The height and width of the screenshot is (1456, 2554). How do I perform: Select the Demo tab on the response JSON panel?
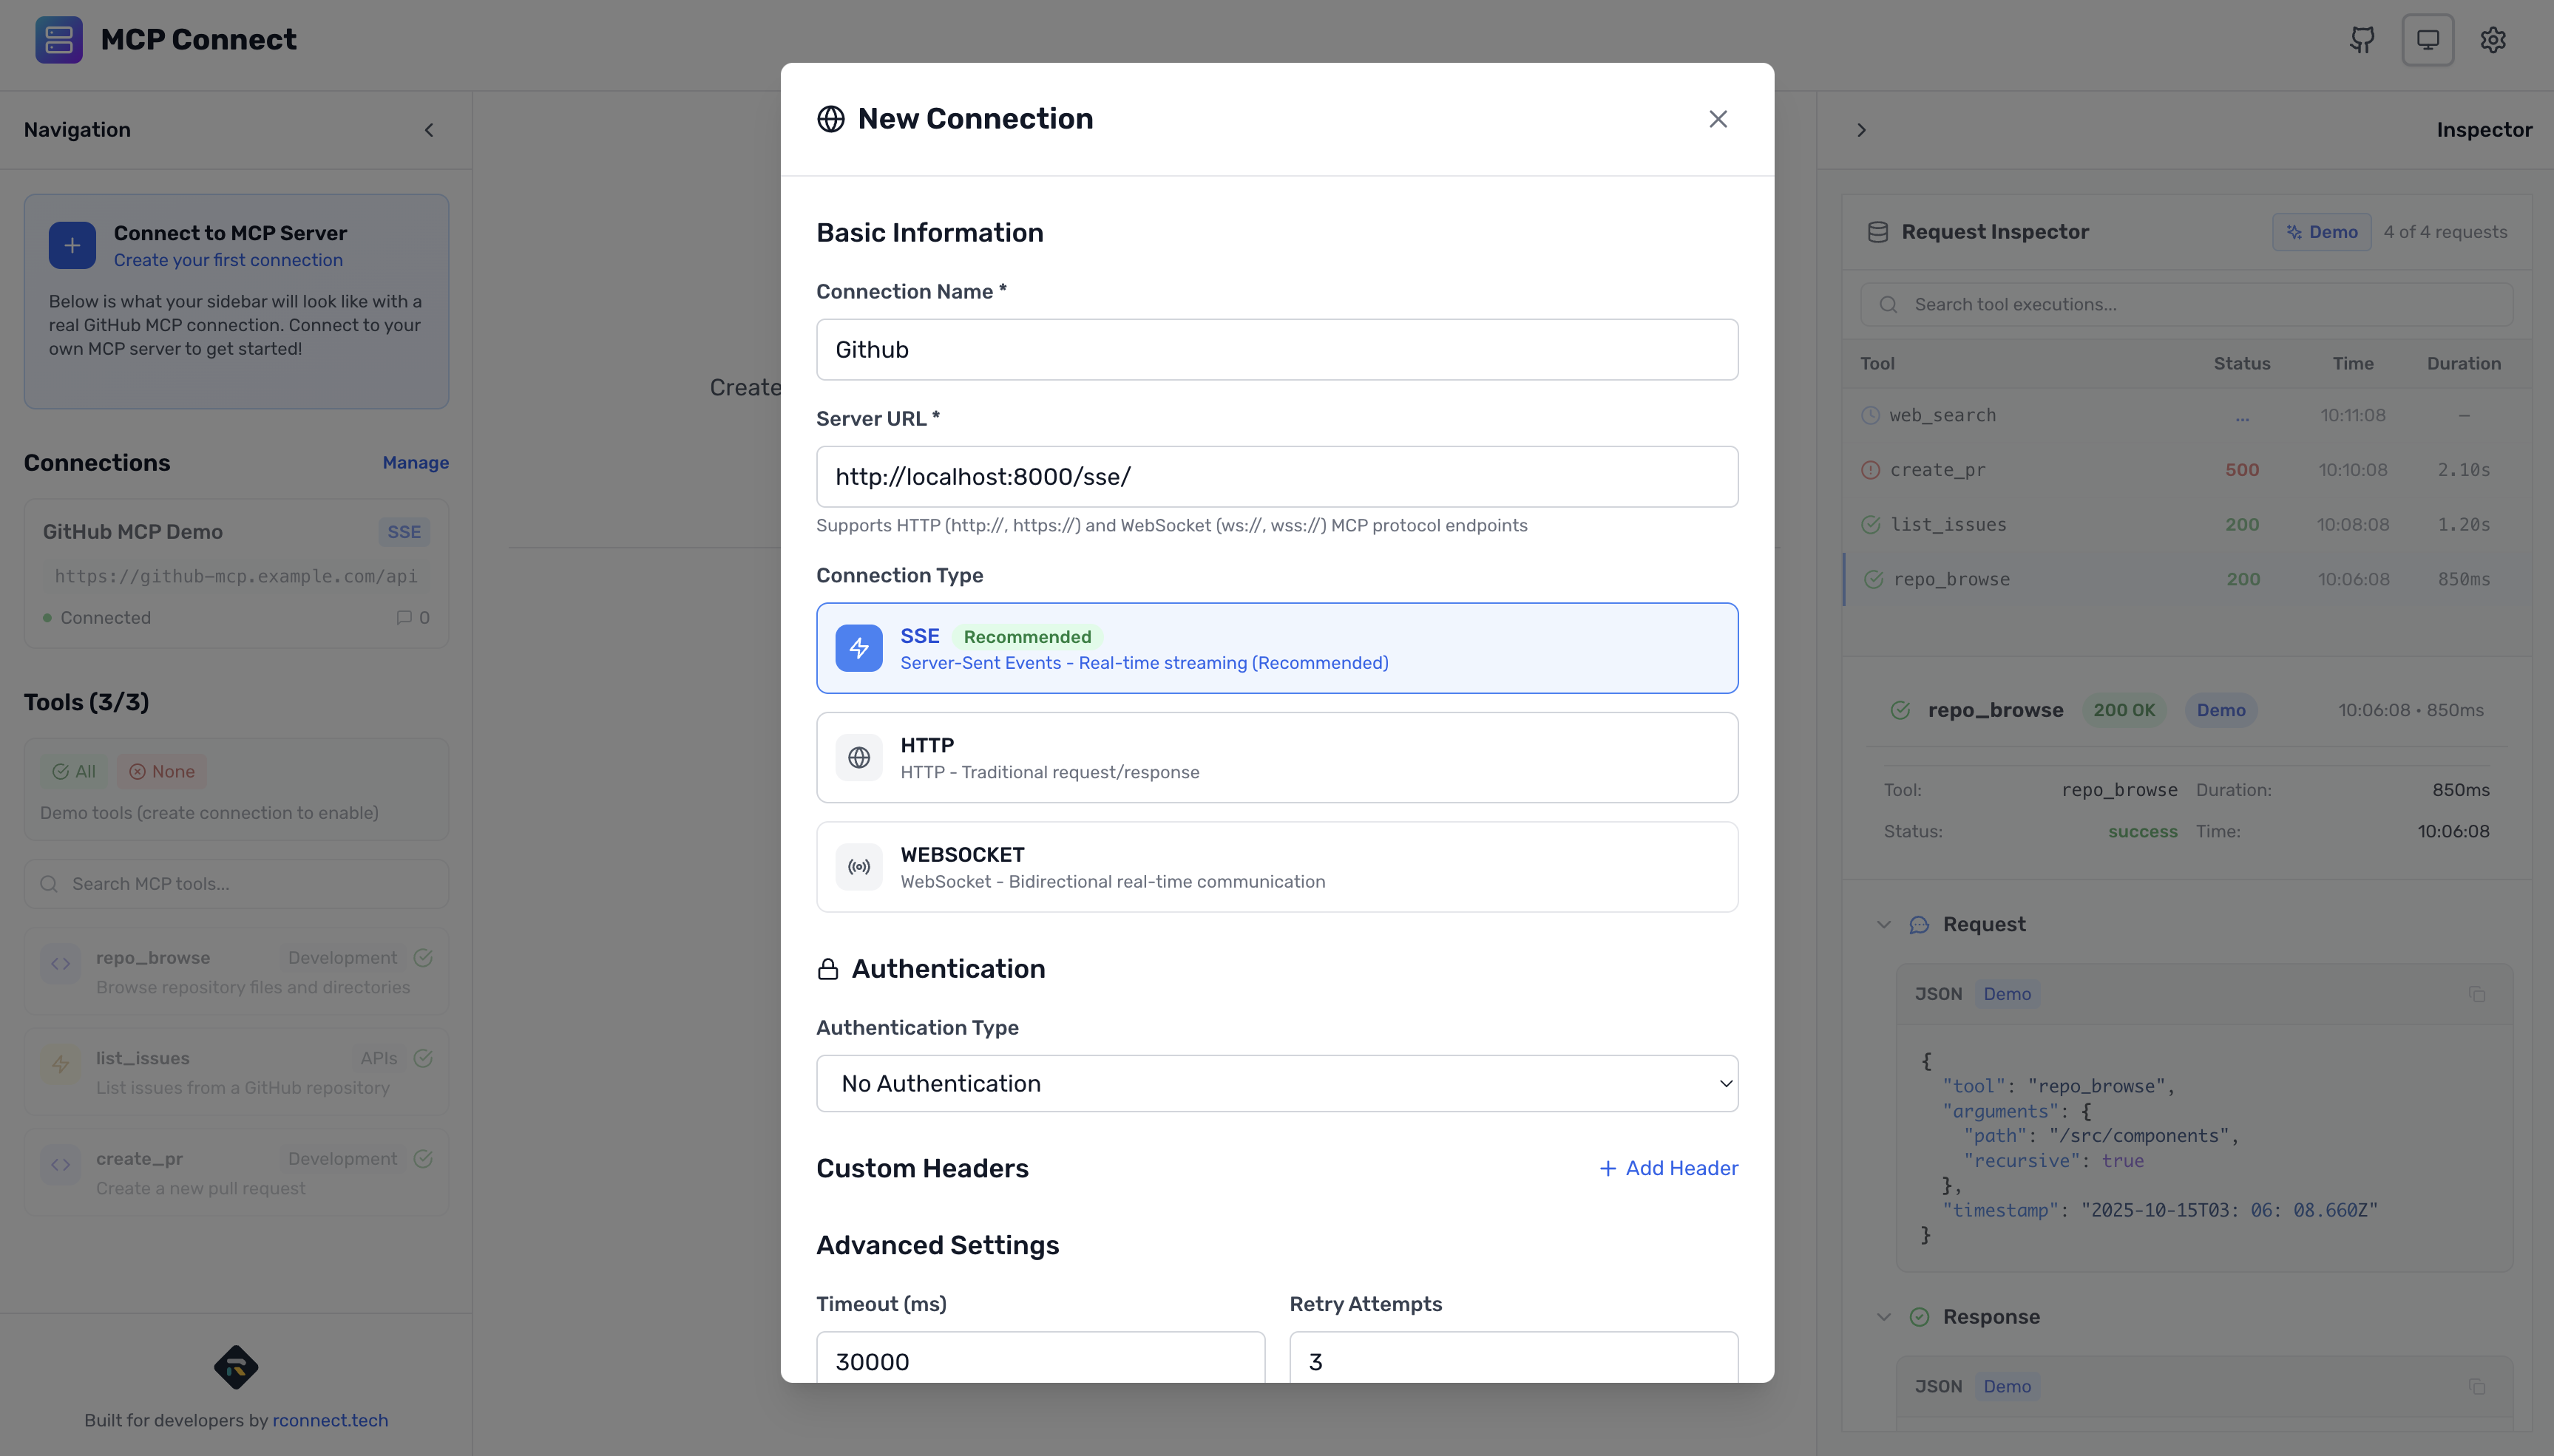click(x=2007, y=1386)
